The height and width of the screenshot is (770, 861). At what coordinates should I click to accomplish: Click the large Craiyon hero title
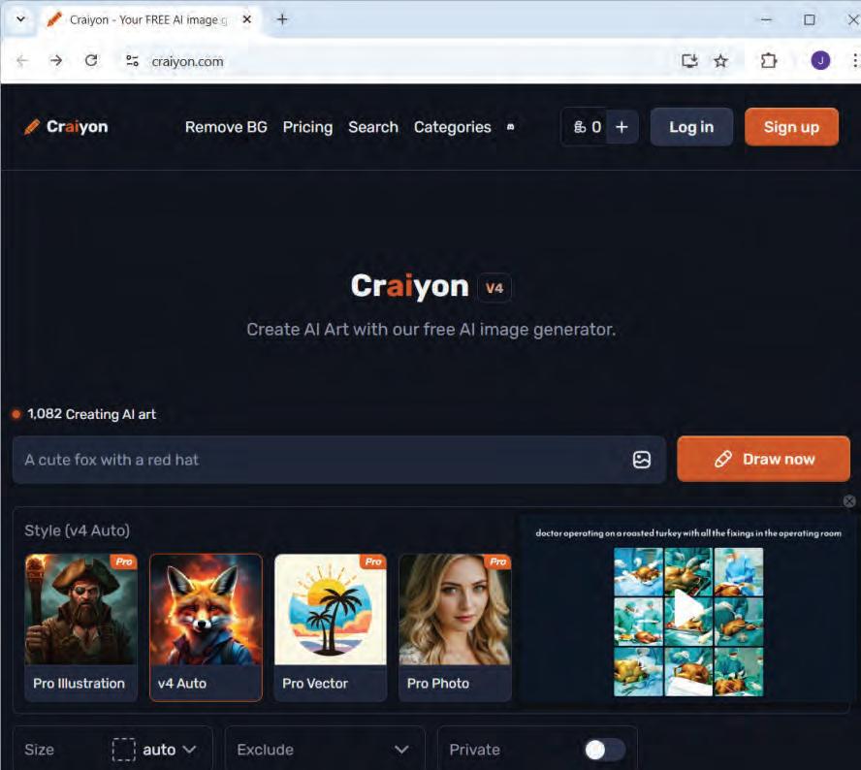tap(409, 286)
